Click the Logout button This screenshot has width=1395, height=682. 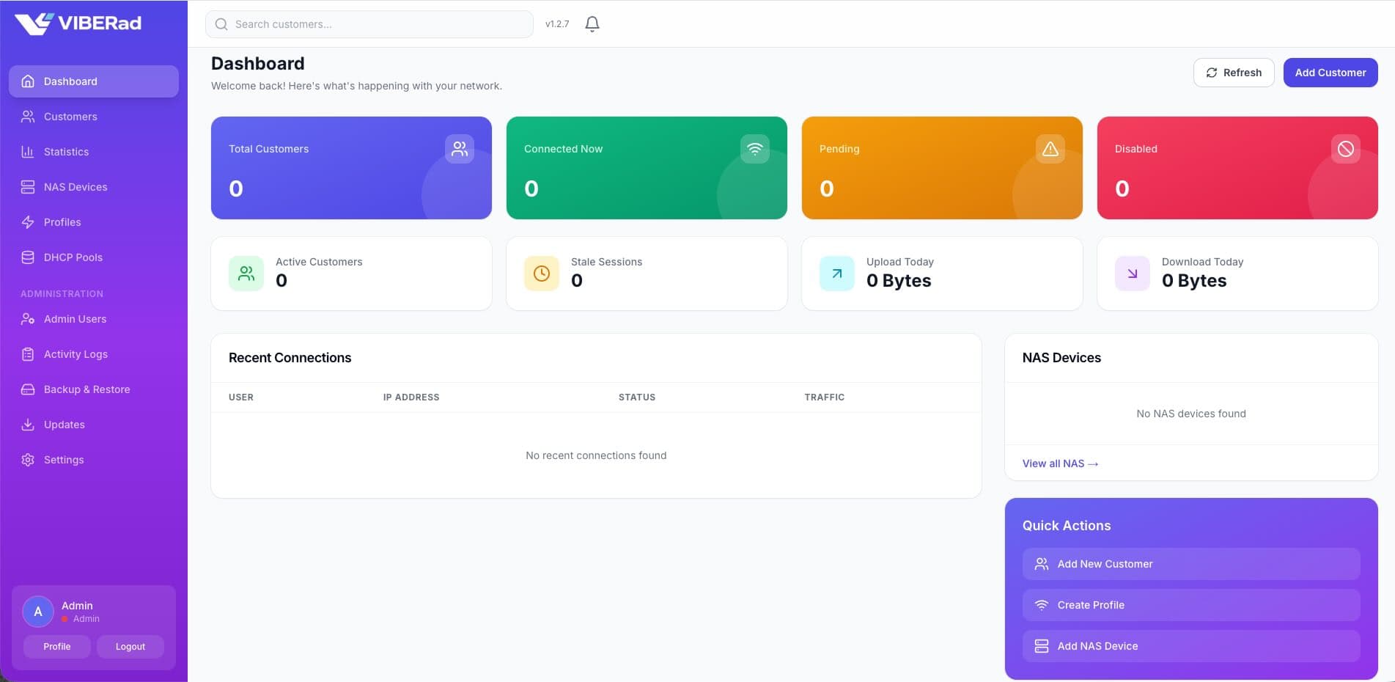point(130,646)
